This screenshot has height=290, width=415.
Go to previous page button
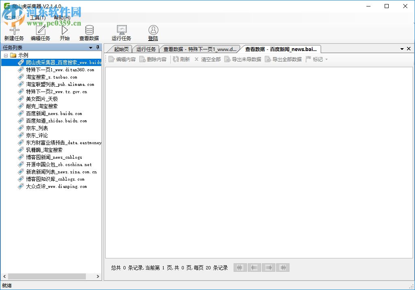point(254,267)
